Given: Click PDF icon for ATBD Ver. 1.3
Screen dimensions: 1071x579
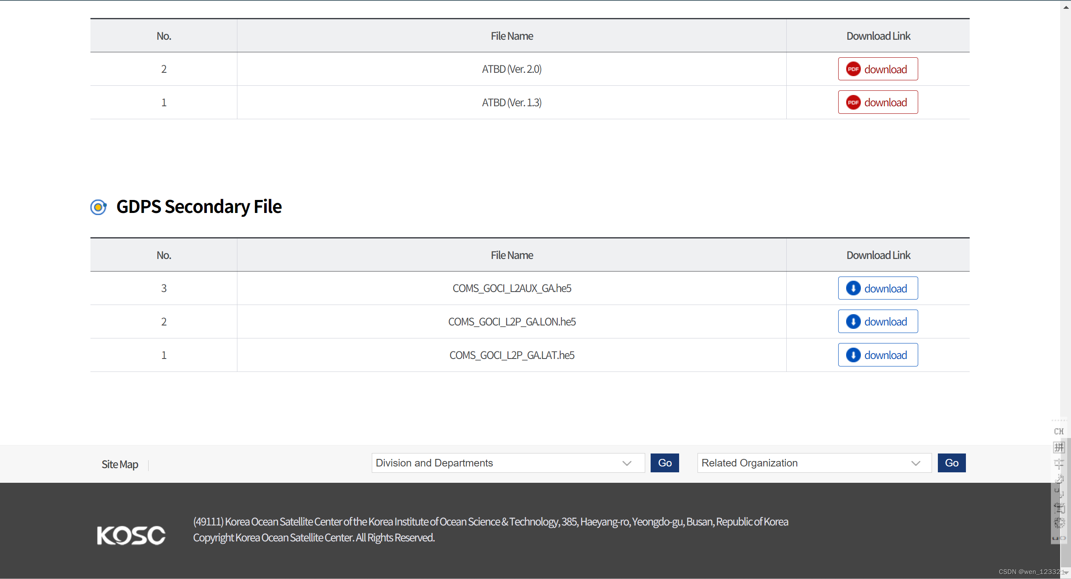Looking at the screenshot, I should click(x=853, y=102).
